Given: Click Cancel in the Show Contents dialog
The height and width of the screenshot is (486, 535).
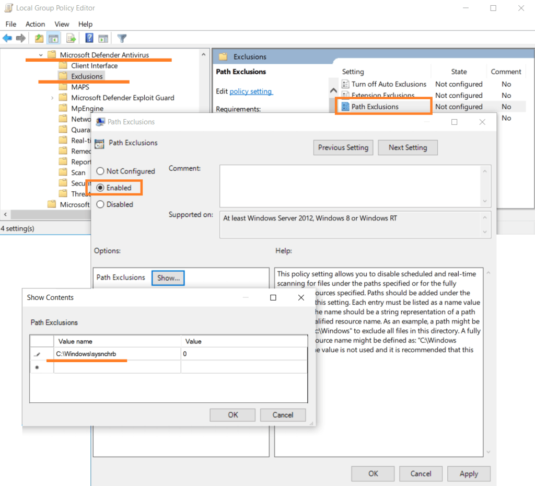Looking at the screenshot, I should click(x=283, y=415).
